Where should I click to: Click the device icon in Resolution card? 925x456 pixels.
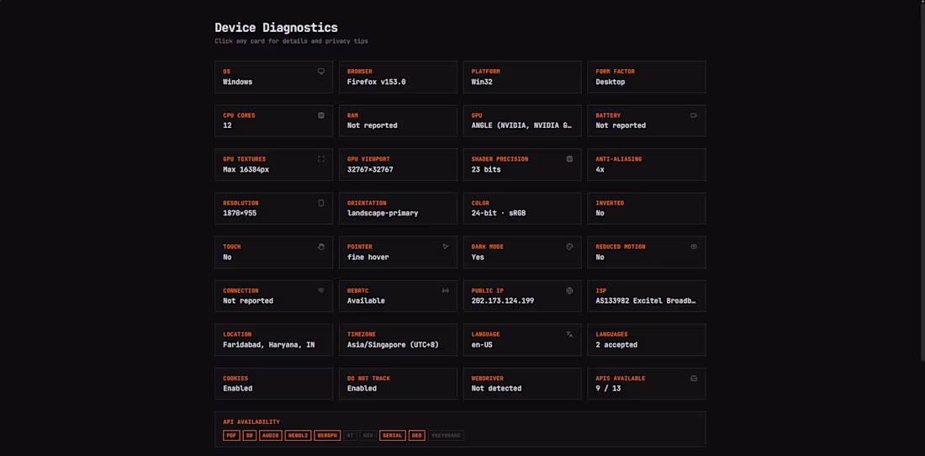(x=321, y=203)
